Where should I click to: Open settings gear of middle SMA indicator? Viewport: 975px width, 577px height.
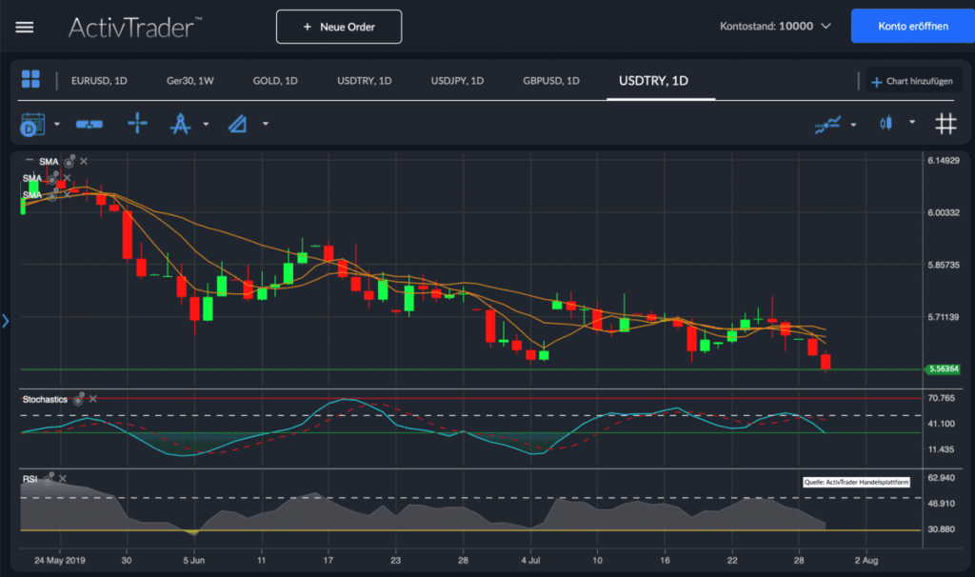point(53,179)
